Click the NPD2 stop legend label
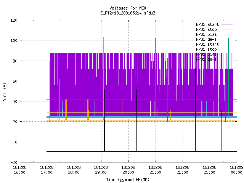 pos(206,29)
